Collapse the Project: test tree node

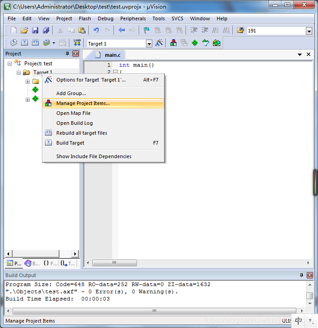(10, 64)
